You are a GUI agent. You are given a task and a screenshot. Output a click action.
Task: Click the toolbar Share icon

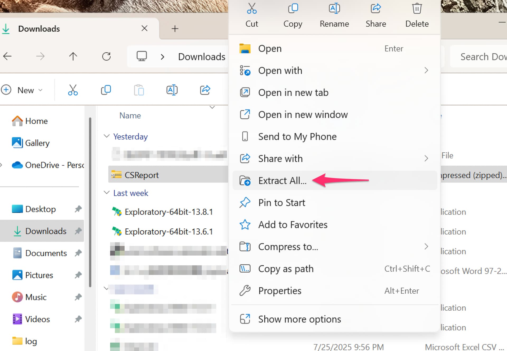pyautogui.click(x=205, y=90)
